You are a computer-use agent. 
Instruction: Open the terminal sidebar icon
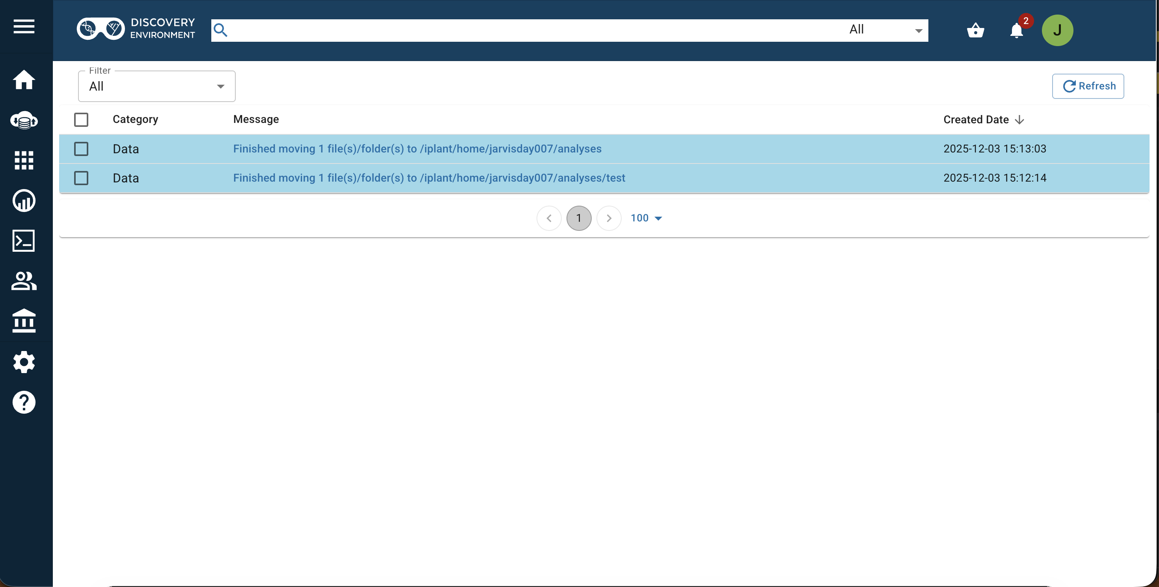(x=24, y=241)
